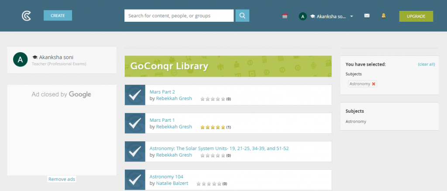Open the notifications bell icon

[384, 16]
